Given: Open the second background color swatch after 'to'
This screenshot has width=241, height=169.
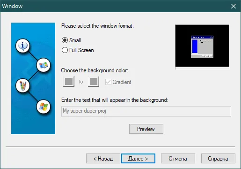Looking at the screenshot, I should tap(94, 81).
